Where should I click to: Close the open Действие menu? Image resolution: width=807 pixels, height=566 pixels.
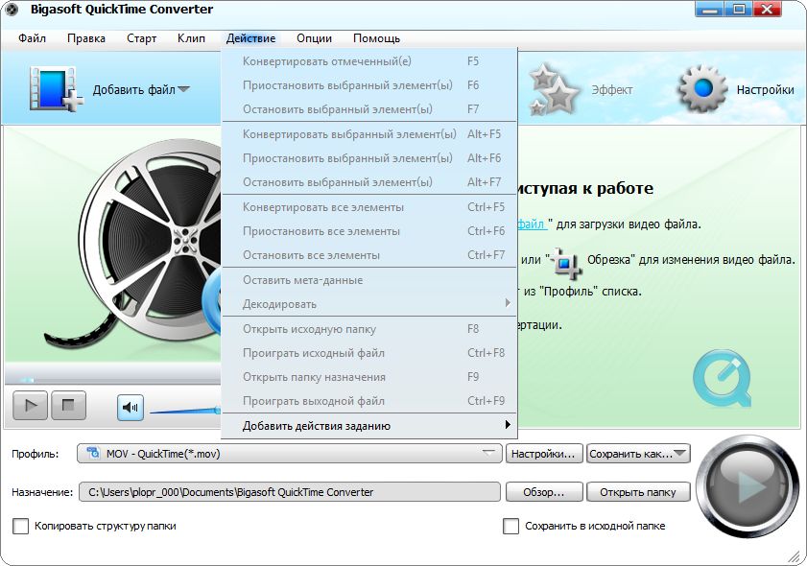(x=250, y=38)
